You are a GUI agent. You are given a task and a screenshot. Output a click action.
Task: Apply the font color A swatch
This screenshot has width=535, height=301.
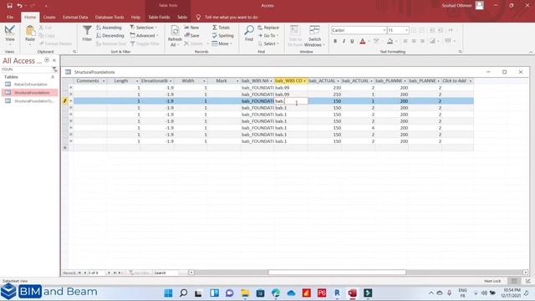[x=363, y=41]
